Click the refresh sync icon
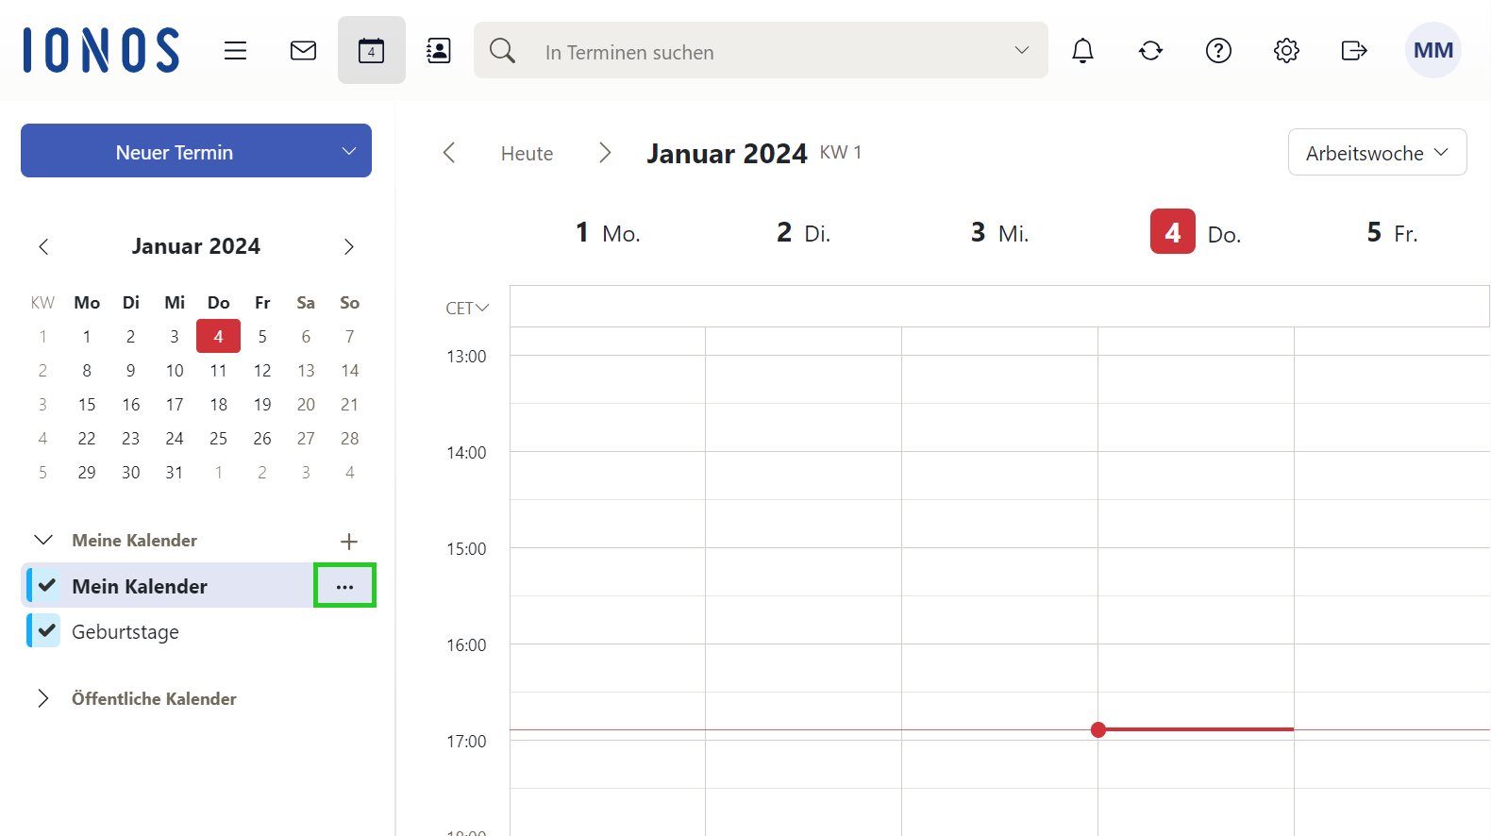Screen dimensions: 1491x836 [x=1150, y=51]
